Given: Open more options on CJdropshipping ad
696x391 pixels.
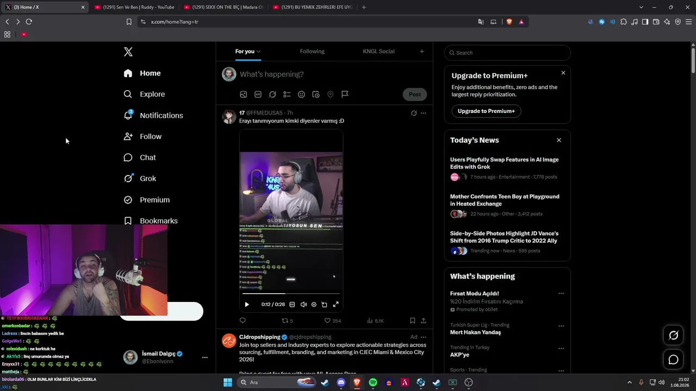Looking at the screenshot, I should pos(424,337).
